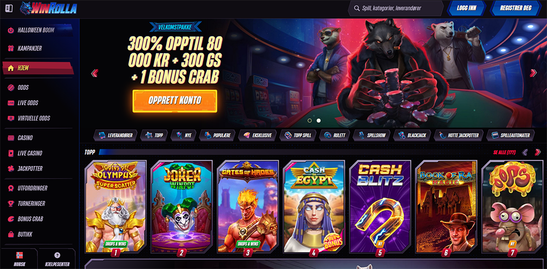Open Halloween Boom pumpkin menu item
Screen dimensions: 547x269
click(36, 30)
